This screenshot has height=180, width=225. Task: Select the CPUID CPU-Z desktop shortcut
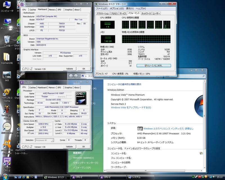7,165
